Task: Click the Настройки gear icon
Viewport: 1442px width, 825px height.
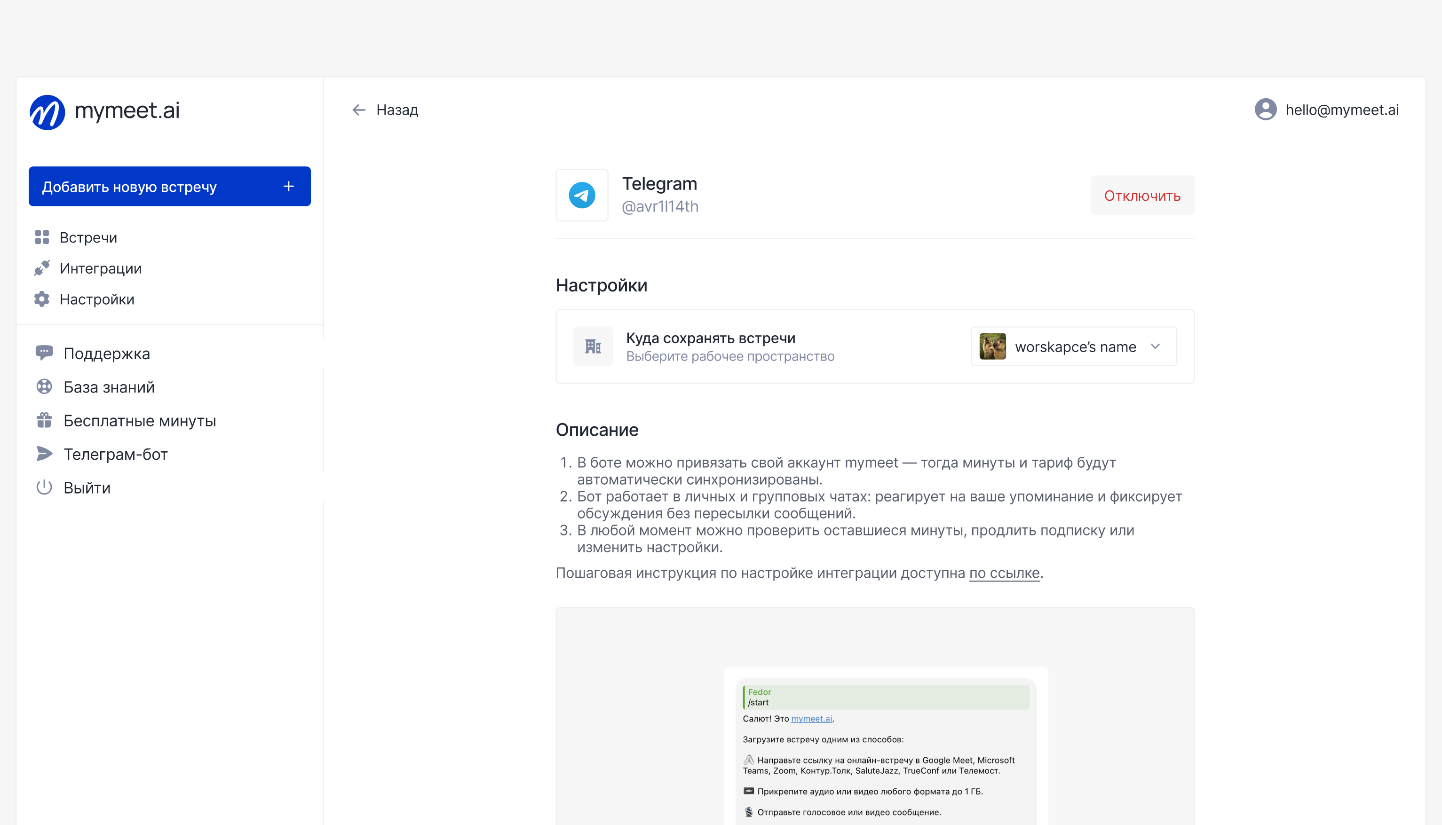Action: coord(42,299)
